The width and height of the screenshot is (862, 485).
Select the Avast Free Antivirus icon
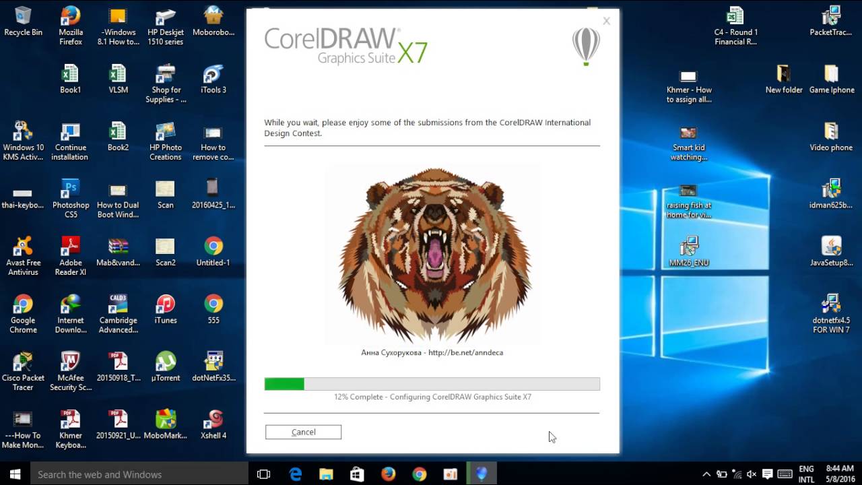23,256
